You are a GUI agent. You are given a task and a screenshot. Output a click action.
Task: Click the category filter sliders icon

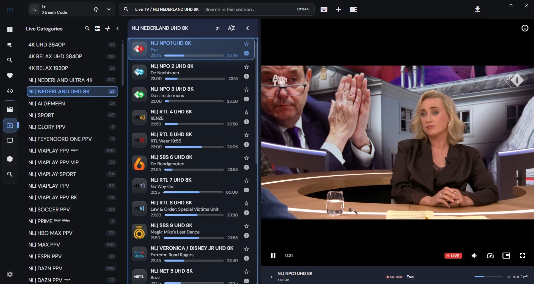[x=108, y=28]
